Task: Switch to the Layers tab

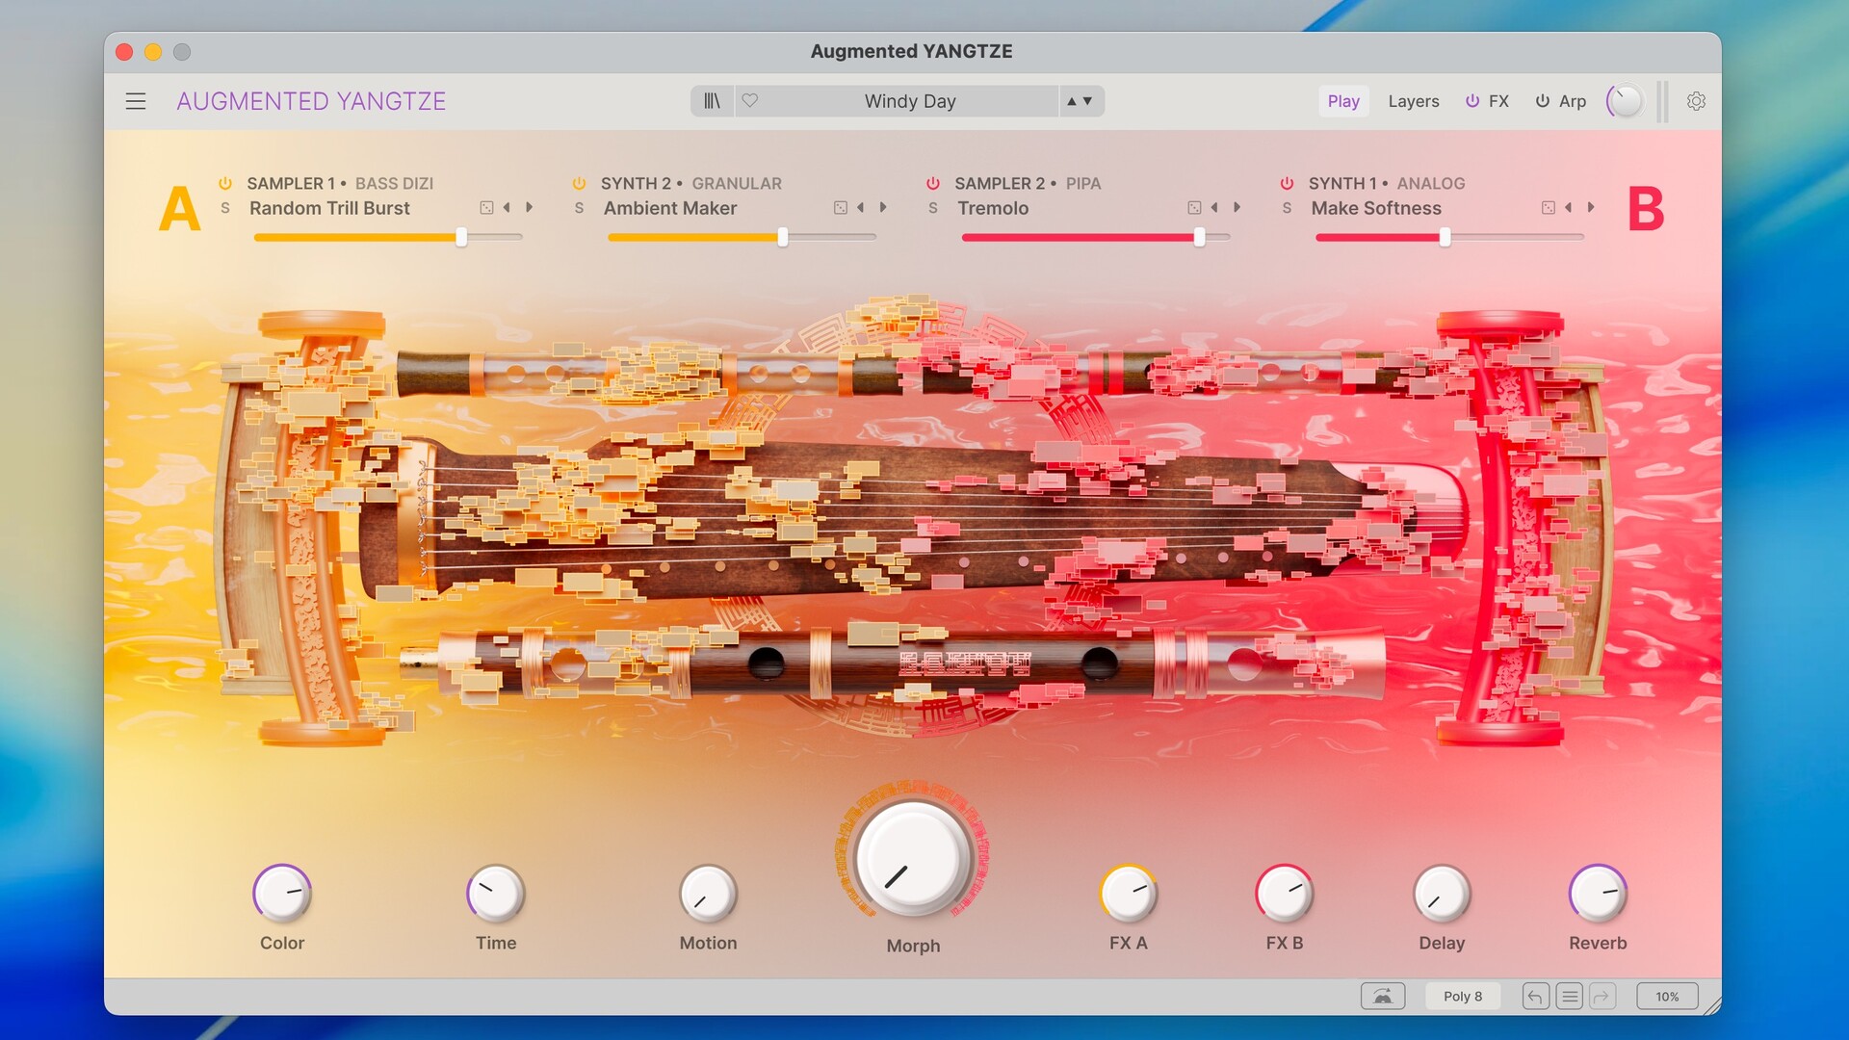Action: tap(1414, 101)
